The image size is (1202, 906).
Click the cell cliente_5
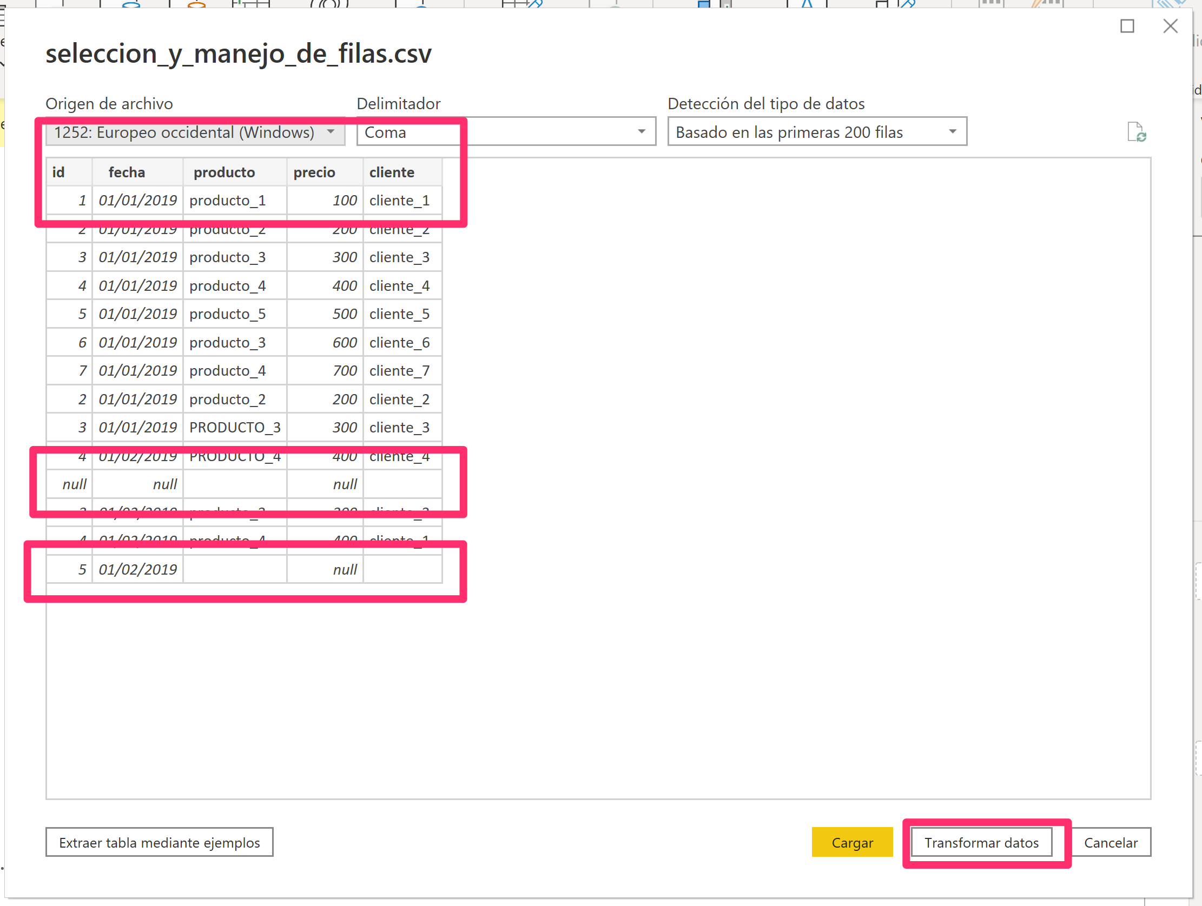tap(402, 314)
